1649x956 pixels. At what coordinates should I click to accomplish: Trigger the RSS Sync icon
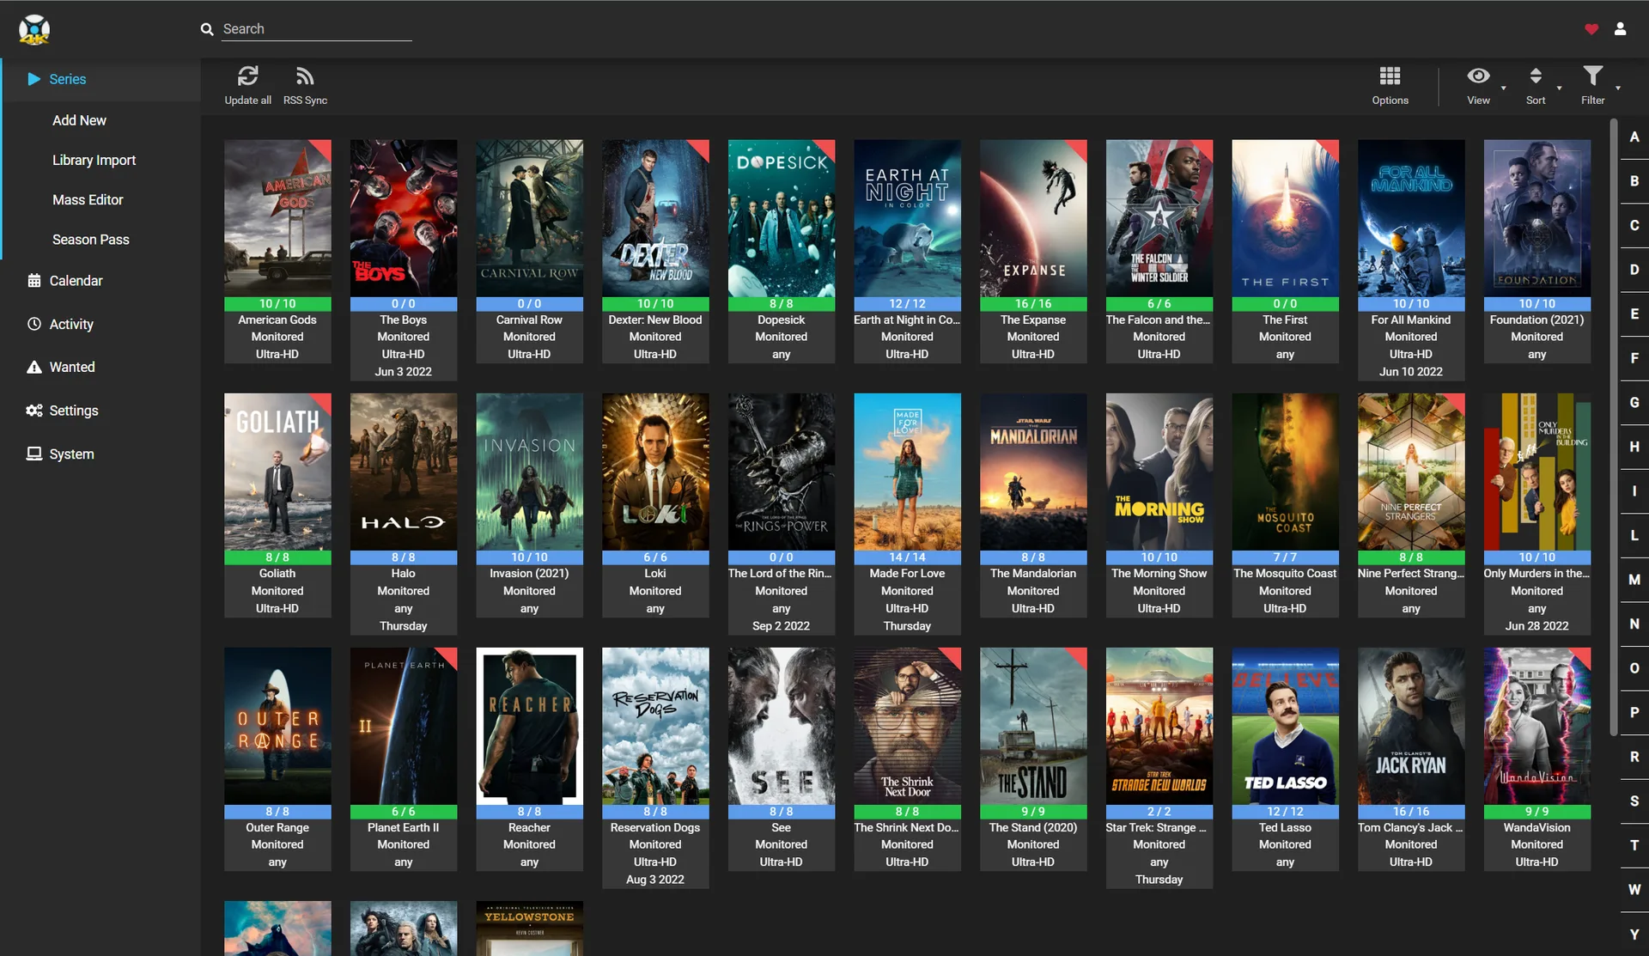click(305, 76)
